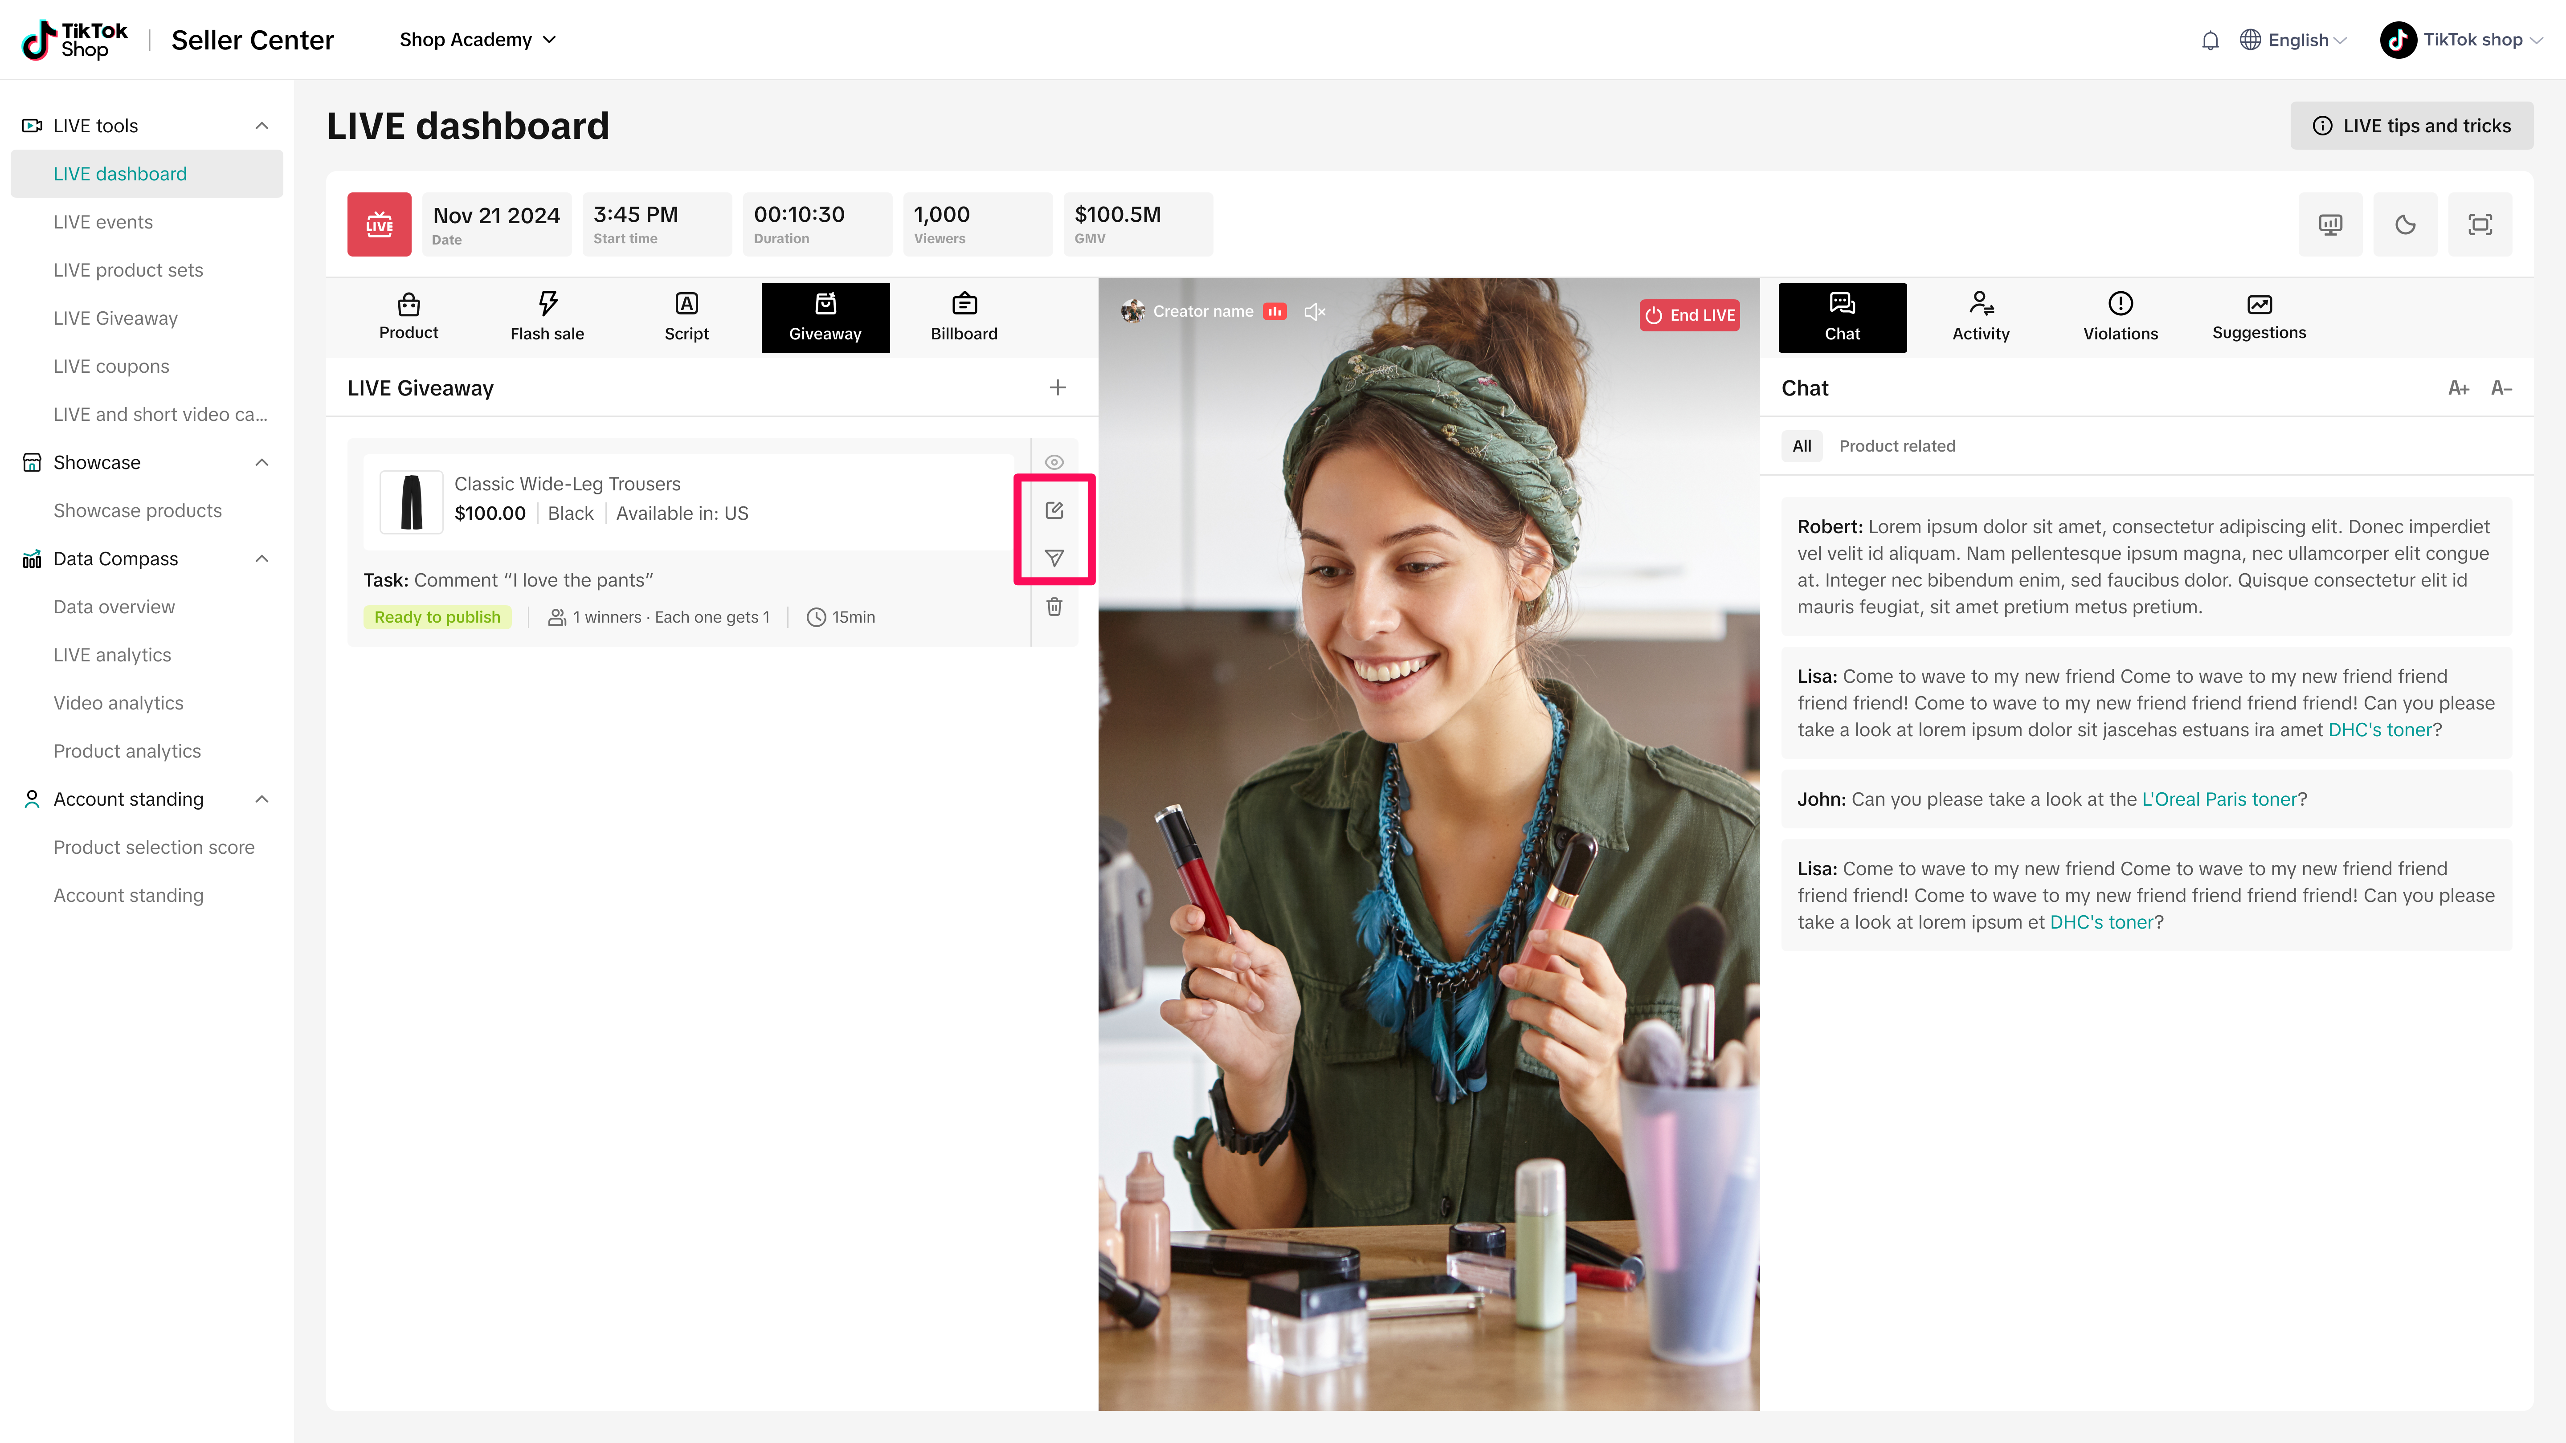Toggle dark mode moon icon

2405,224
